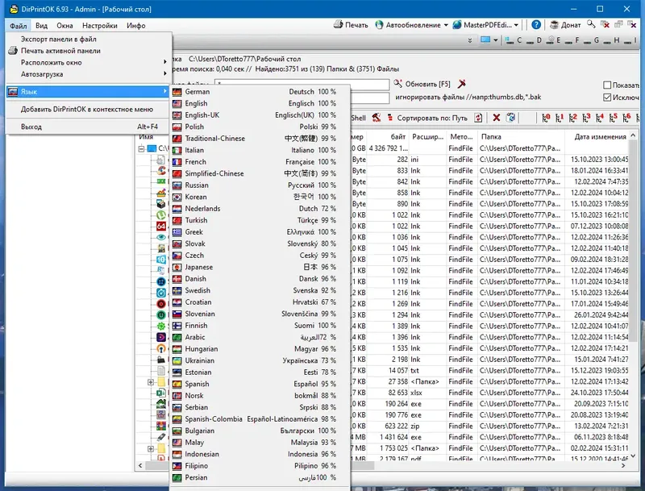Open the Настройки menu
The image size is (645, 491).
99,26
